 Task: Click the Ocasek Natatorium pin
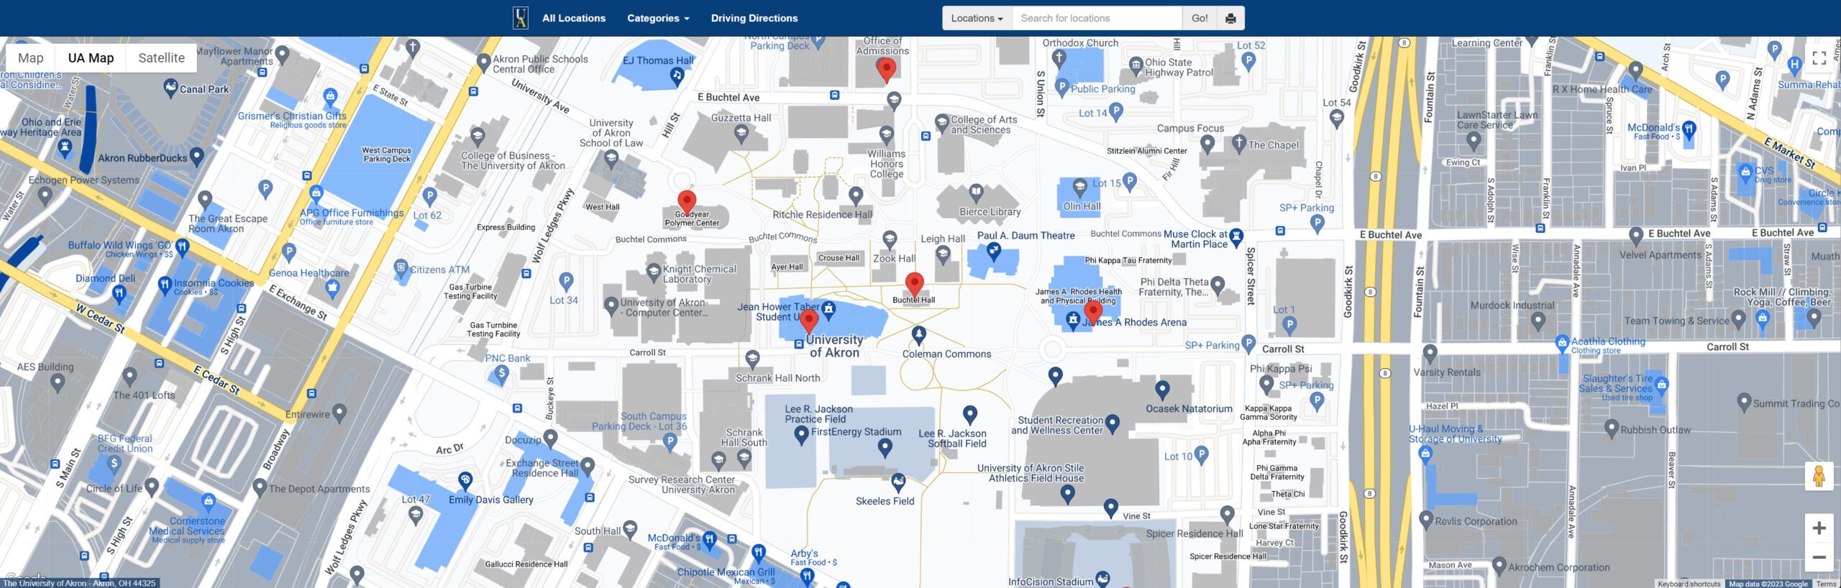coord(1162,390)
